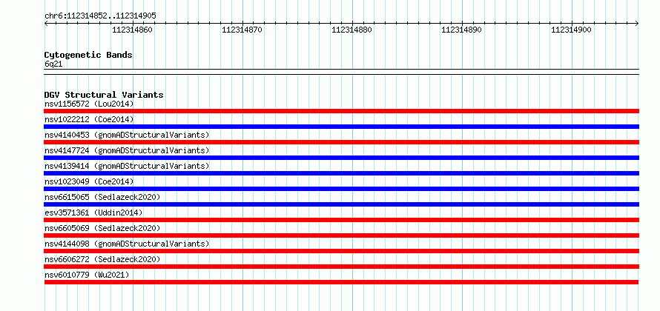Open nsv4147724 gnomAD variant label
Screen dimensions: 660x311
click(x=127, y=150)
